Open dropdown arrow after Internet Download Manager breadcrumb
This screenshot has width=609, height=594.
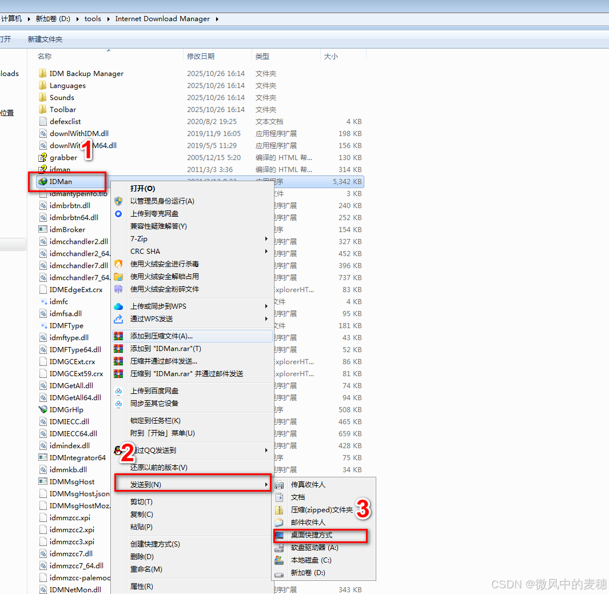pos(217,19)
